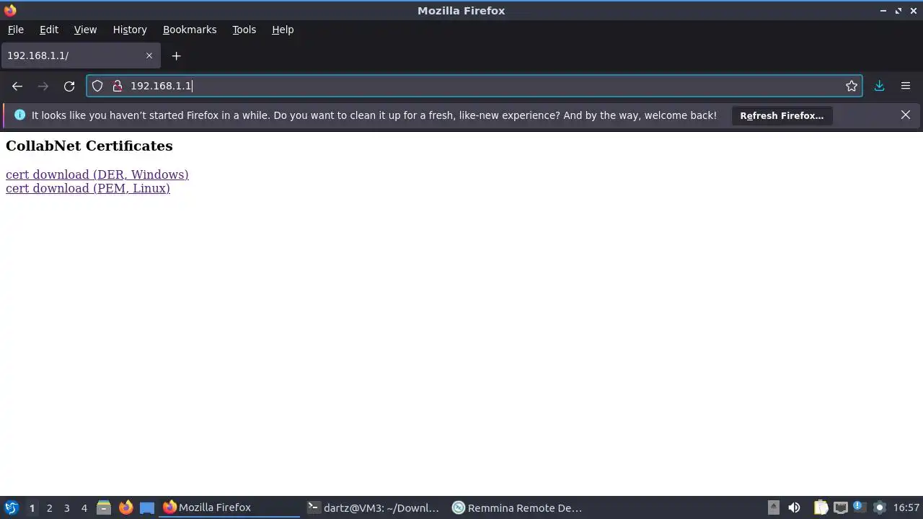Open the network status tray icon
Viewport: 923px width, 519px height.
coord(840,507)
